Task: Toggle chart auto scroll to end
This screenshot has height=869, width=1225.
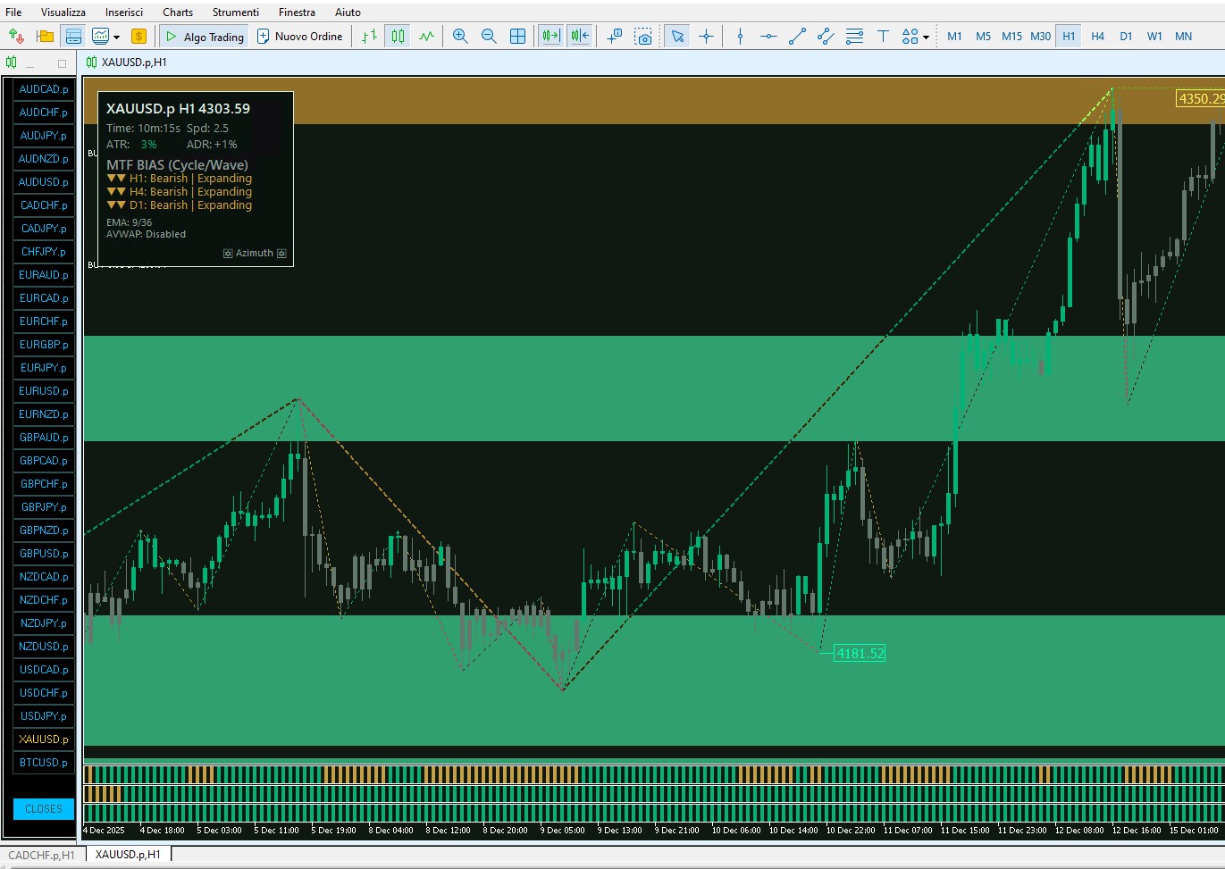Action: (x=551, y=37)
